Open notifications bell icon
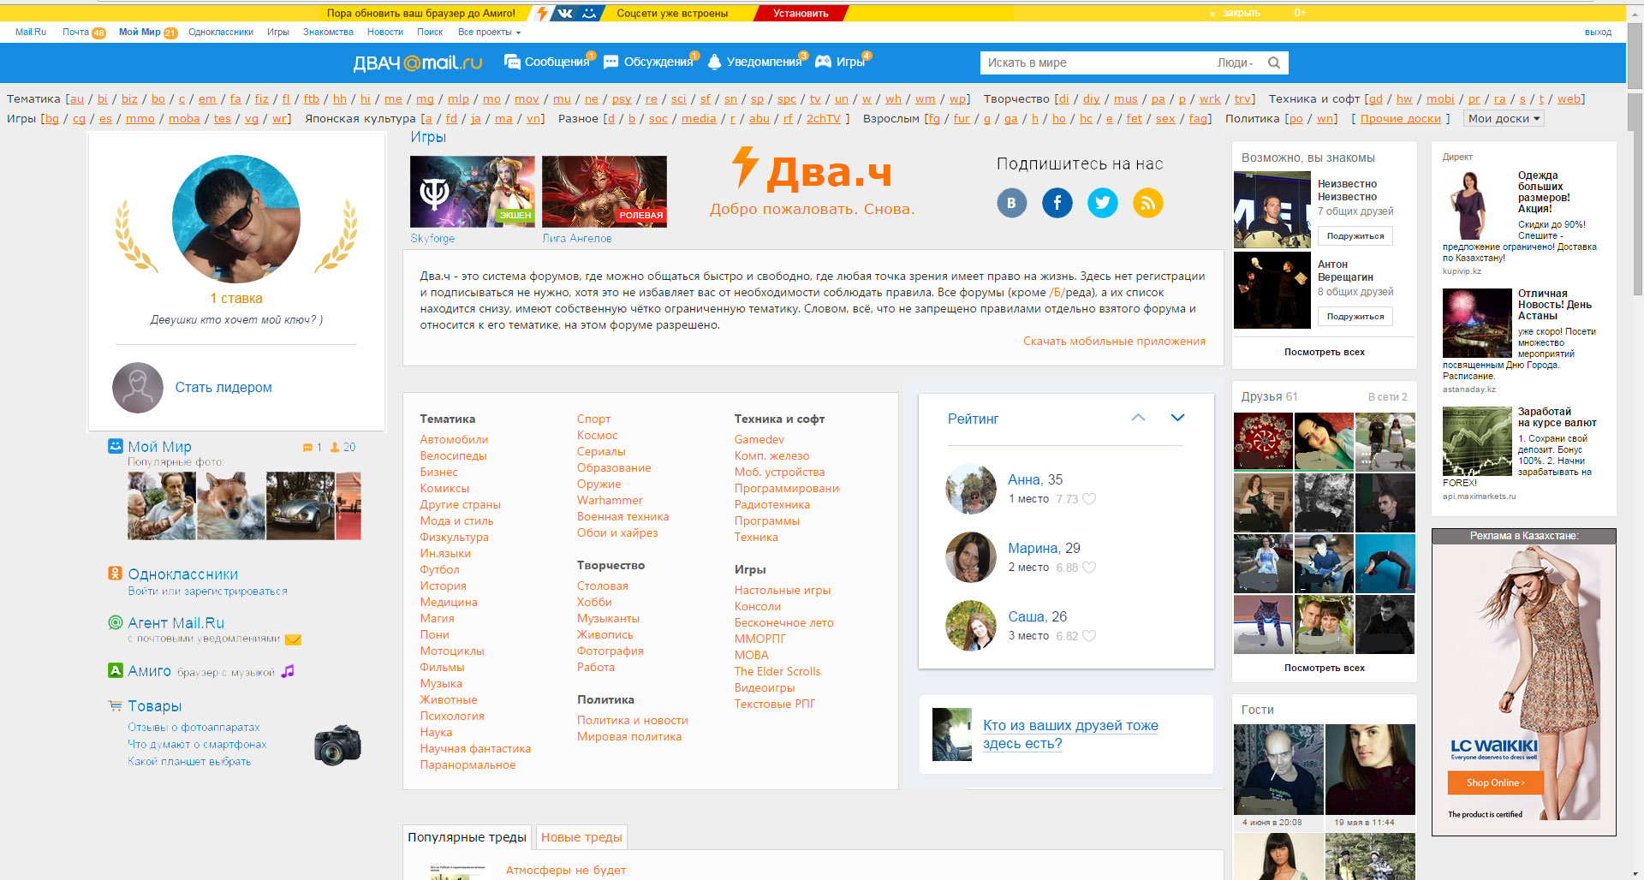Viewport: 1644px width, 880px height. click(714, 62)
